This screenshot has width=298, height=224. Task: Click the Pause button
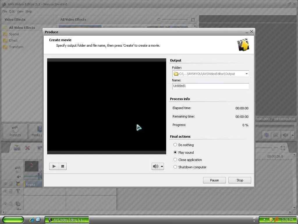[x=214, y=180]
